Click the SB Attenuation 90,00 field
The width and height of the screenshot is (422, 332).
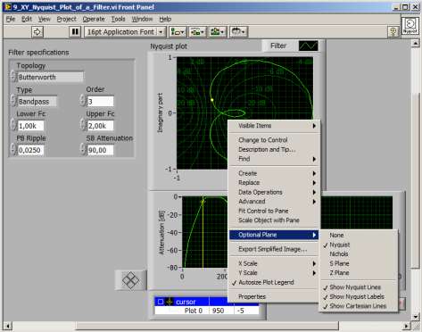pyautogui.click(x=101, y=150)
